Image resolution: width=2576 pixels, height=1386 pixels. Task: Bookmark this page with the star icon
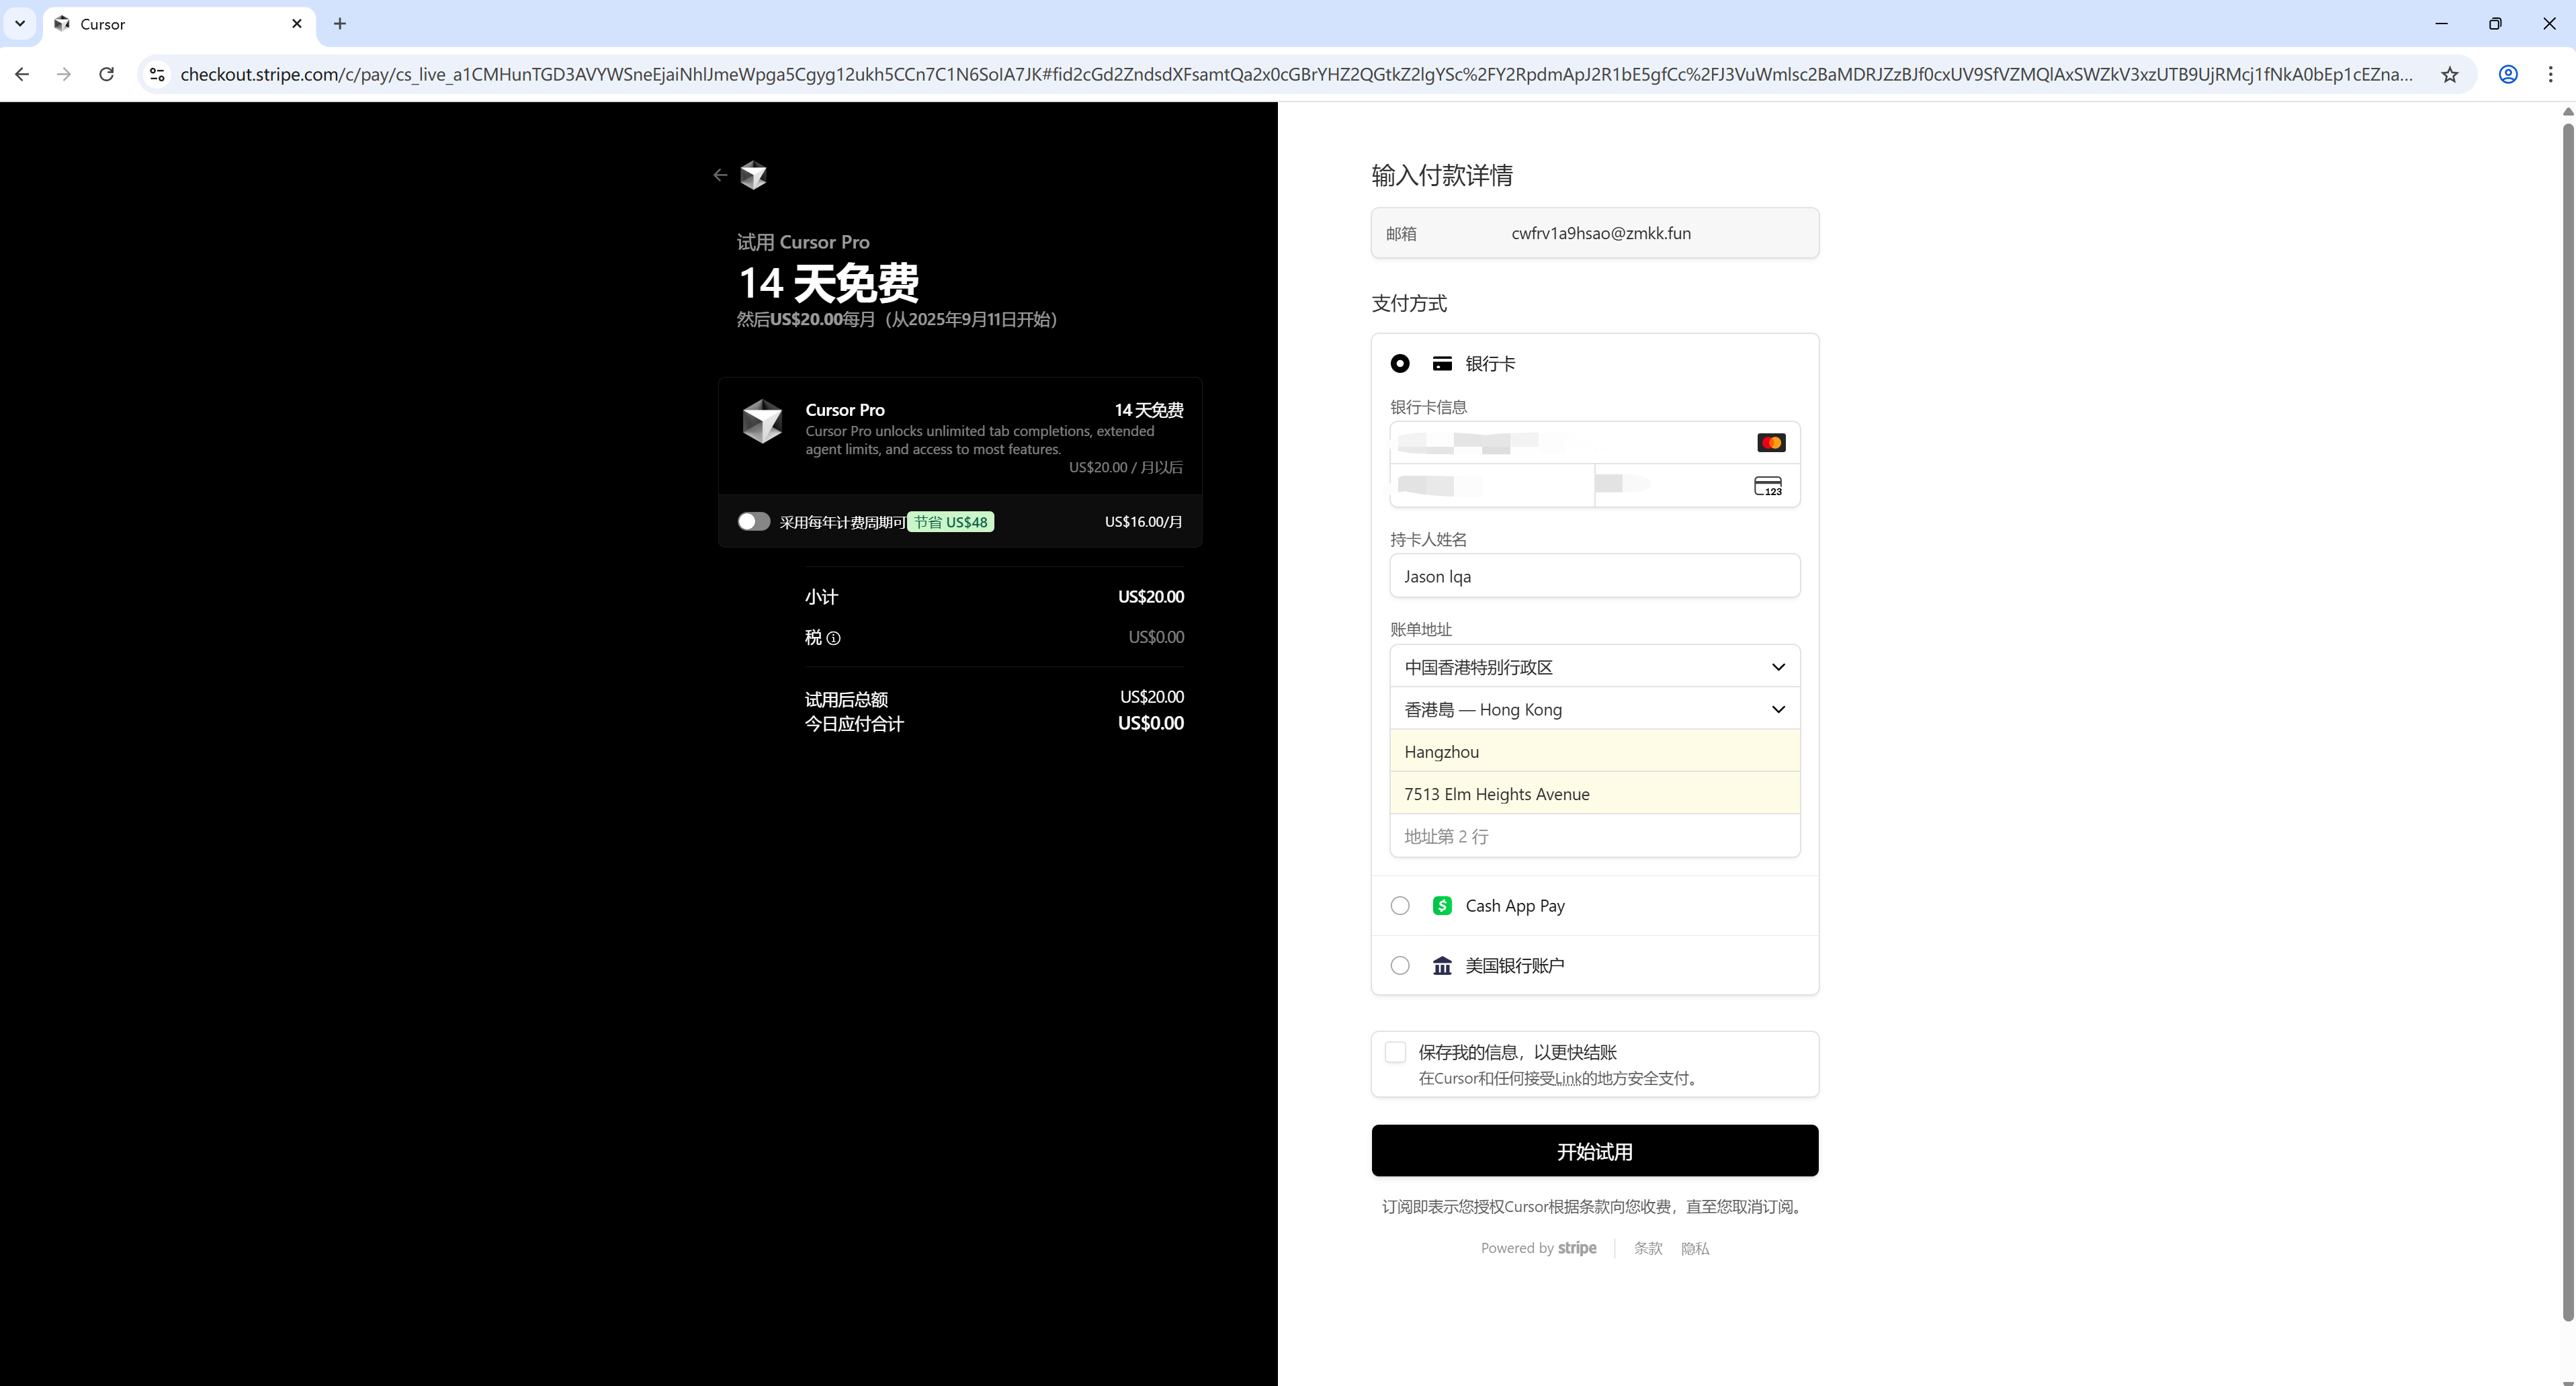tap(2449, 74)
